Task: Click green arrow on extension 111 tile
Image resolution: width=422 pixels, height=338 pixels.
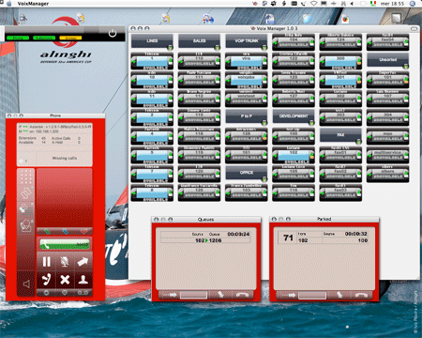Action: [x=181, y=81]
